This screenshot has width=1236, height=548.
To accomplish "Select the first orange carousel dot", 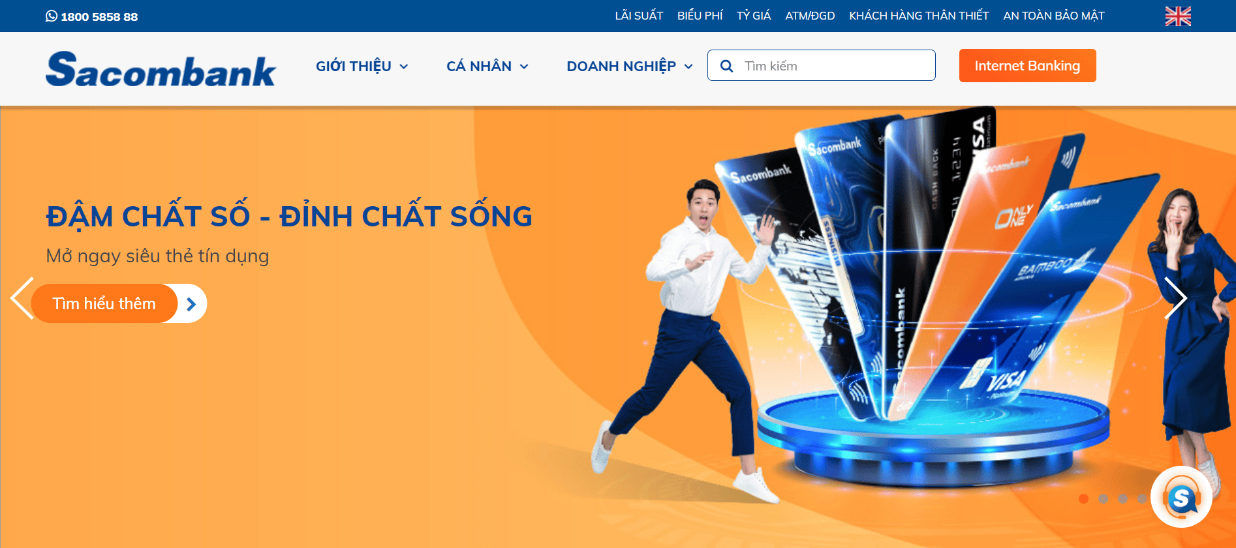I will (1083, 498).
